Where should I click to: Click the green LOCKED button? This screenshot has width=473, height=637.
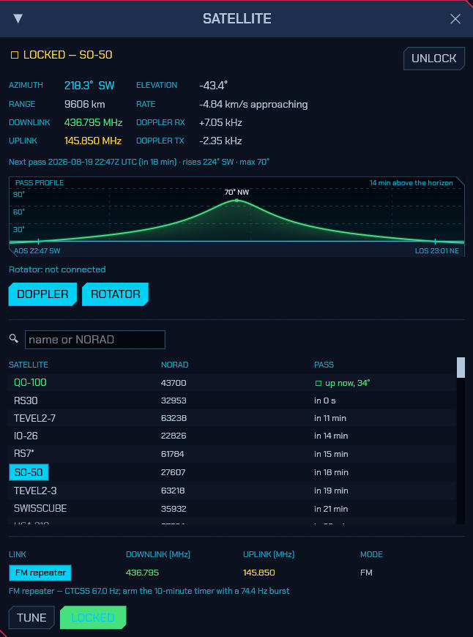[93, 617]
